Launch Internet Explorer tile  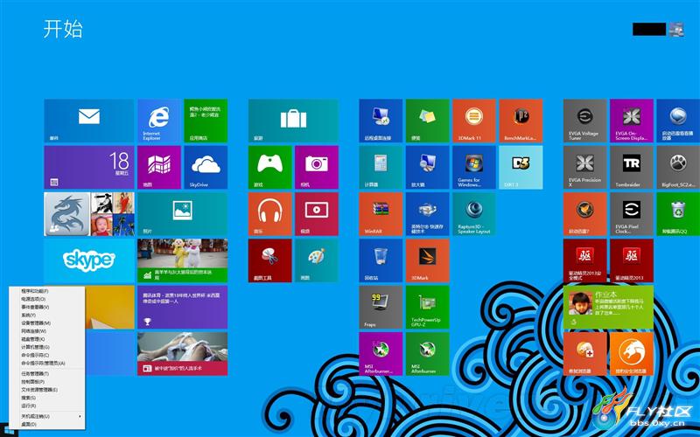[x=159, y=121]
